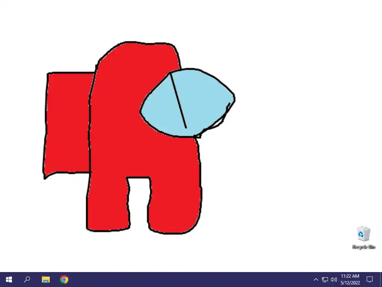Launch File Explorer from taskbar
382x287 pixels.
tap(46, 280)
